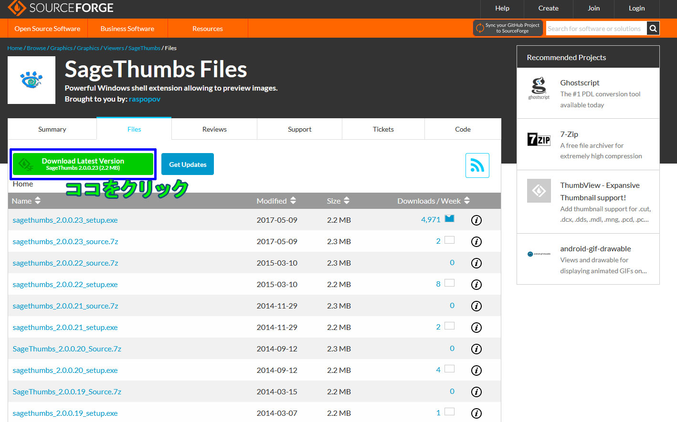Click the SageThumbs eye project icon
Viewport: 677px width, 422px height.
[32, 80]
